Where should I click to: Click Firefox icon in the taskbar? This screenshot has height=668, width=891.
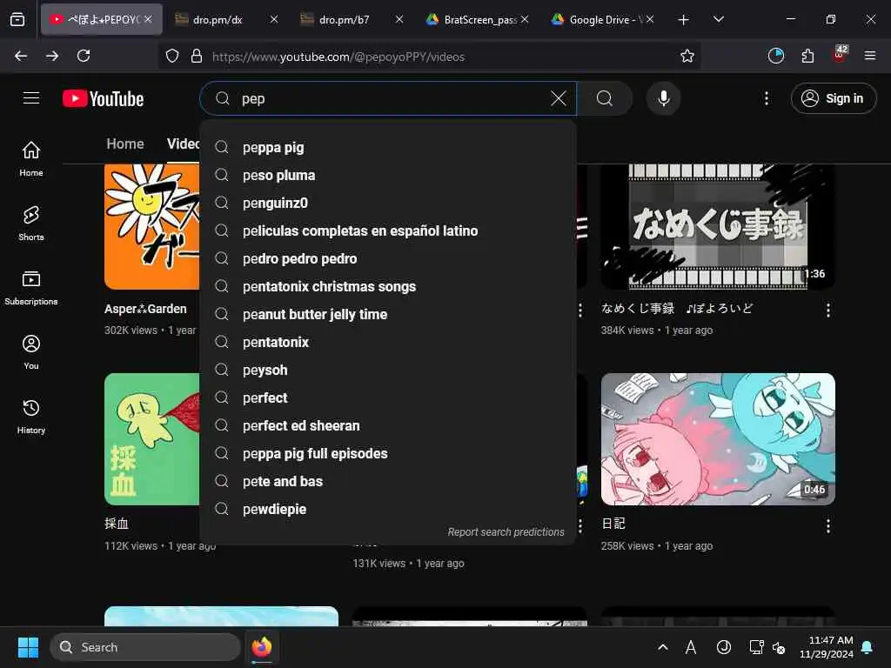262,647
